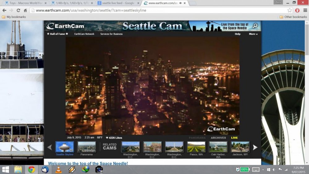Like the cam with the heart icon
Image resolution: width=309 pixels, height=174 pixels.
pyautogui.click(x=107, y=138)
